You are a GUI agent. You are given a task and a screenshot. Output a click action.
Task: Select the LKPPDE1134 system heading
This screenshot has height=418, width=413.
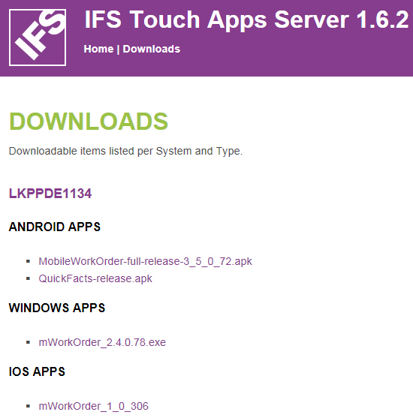(50, 194)
